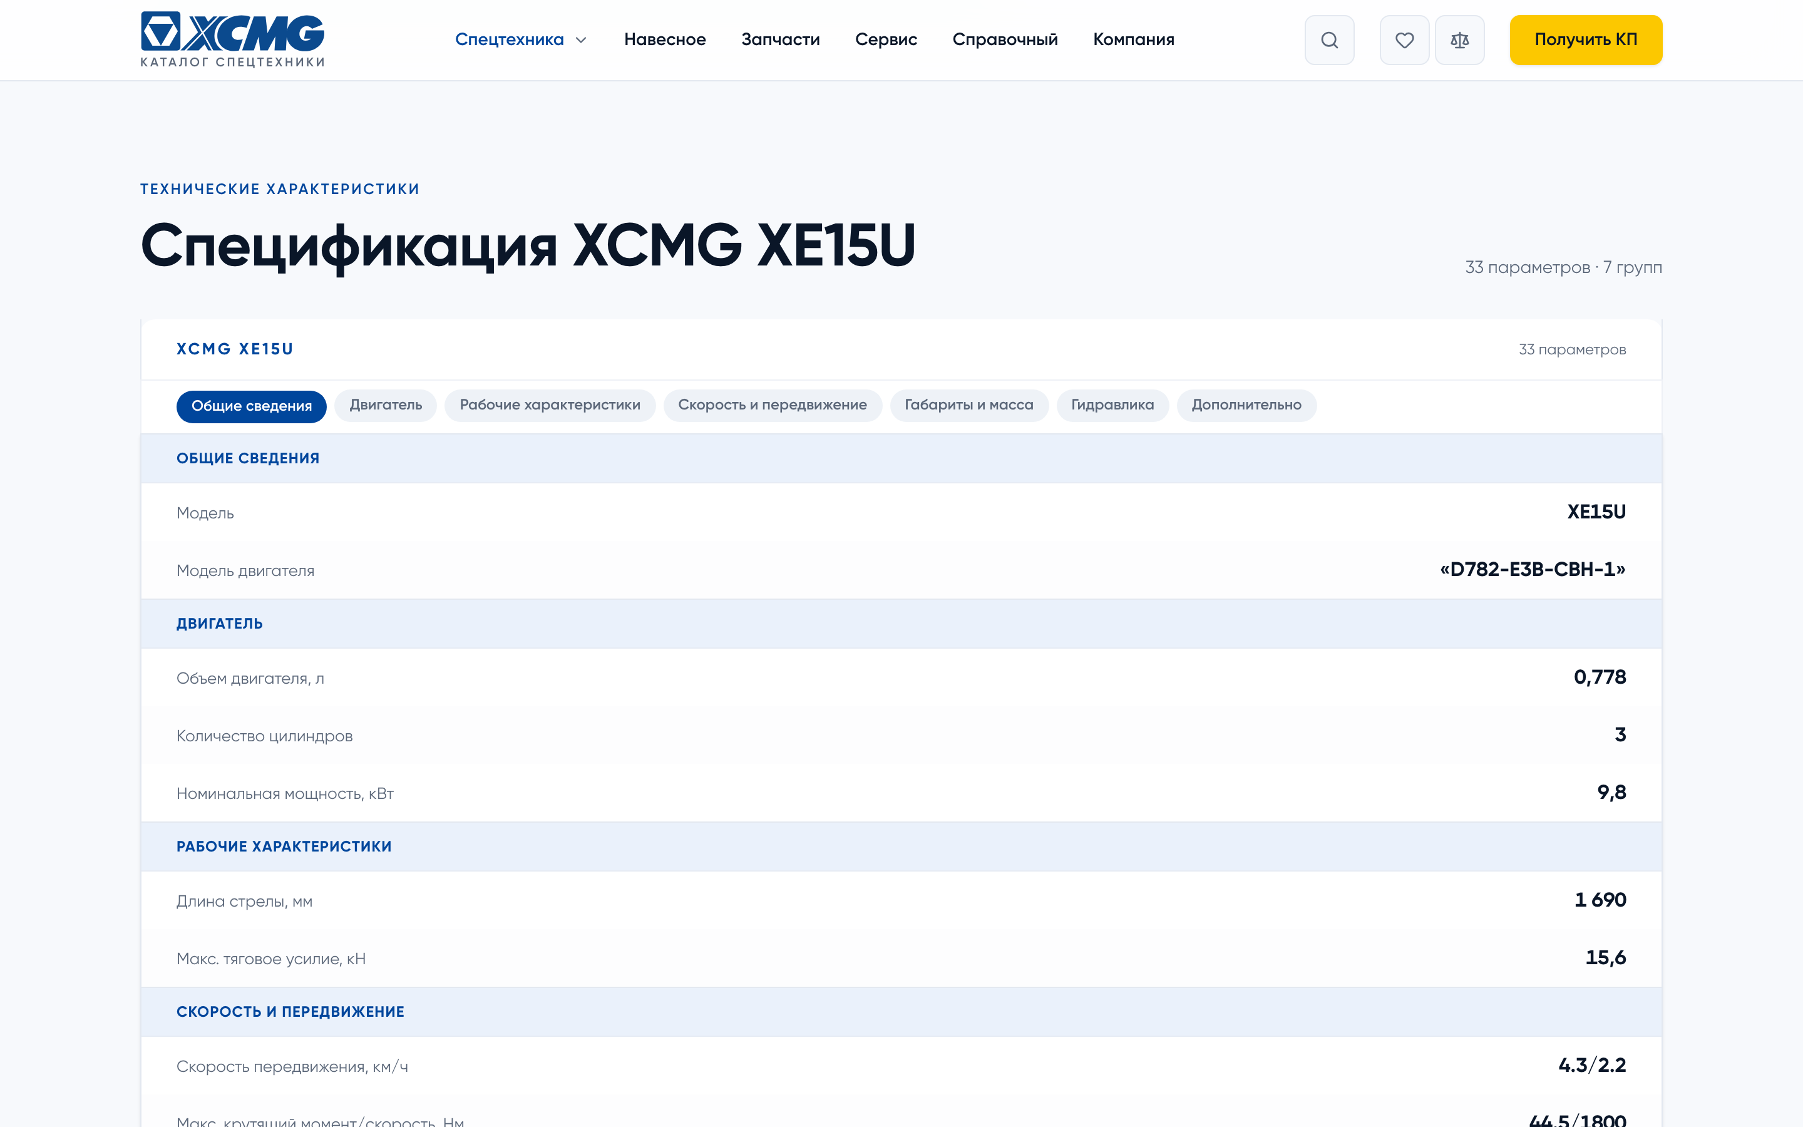
Task: Open favorites with the heart icon
Action: click(1404, 40)
